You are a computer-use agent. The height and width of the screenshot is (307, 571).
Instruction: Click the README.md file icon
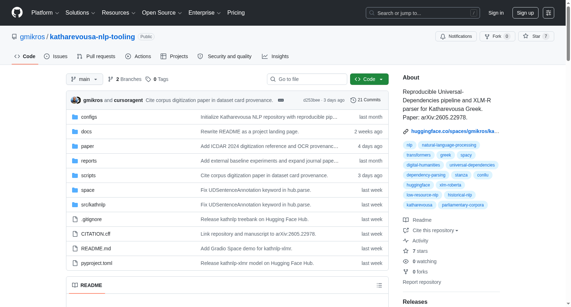point(75,249)
